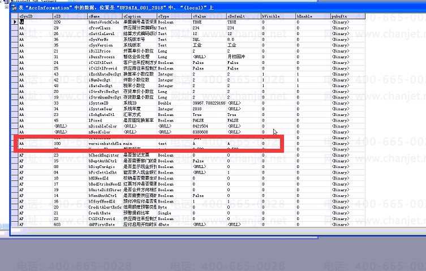Click the bHXNeedZd name cell
This screenshot has height=271, width=426.
[105, 178]
